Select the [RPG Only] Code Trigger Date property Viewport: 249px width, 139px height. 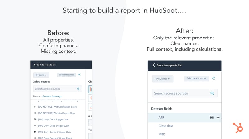tap(53, 119)
